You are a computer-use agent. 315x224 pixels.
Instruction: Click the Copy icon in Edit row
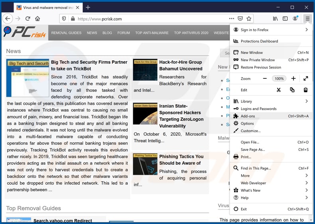point(292,90)
